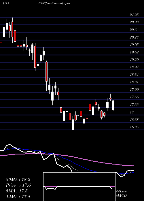Click the last white candlestick on the chart
This screenshot has width=144, height=201.
[x=113, y=105]
